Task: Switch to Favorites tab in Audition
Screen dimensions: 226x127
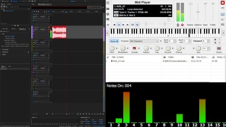Action: pyautogui.click(x=9, y=4)
